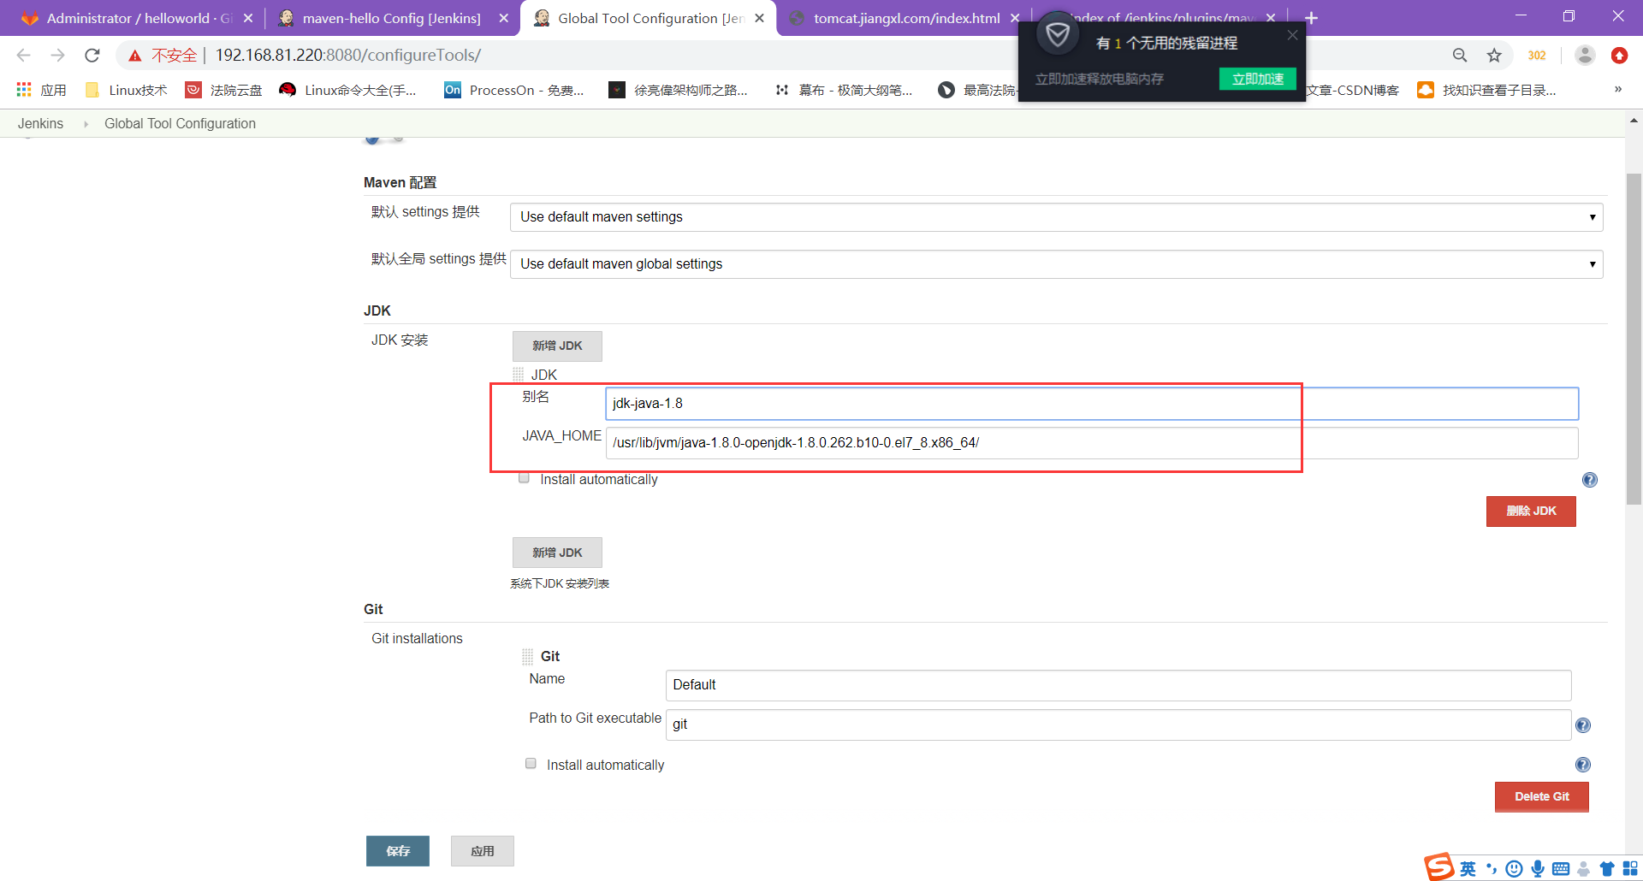Open the 默认 settings 提供 dropdown

(x=1056, y=217)
